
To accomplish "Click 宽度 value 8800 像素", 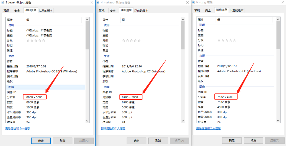I will (x=33, y=102).
